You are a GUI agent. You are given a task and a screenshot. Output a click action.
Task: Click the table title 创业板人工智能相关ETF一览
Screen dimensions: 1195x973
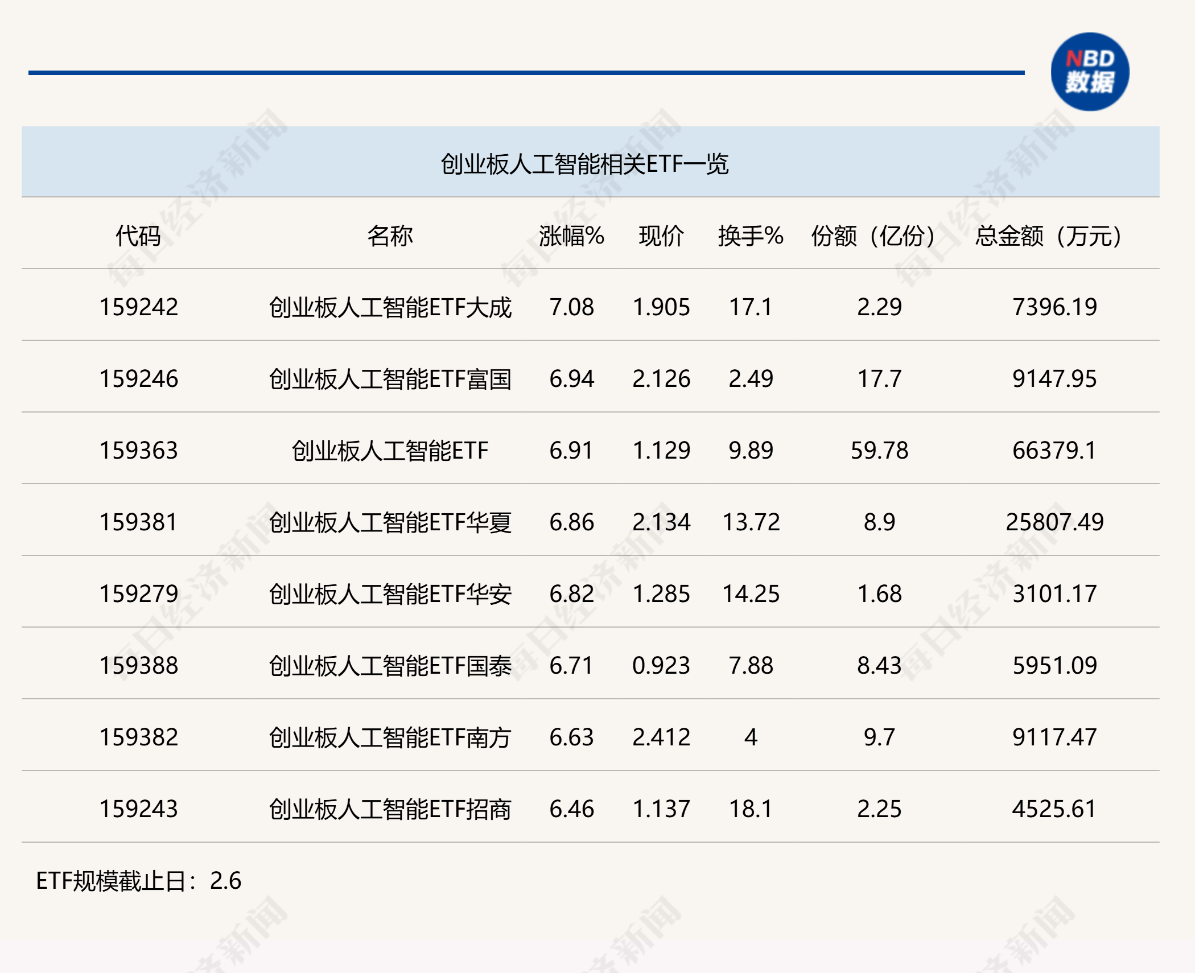584,164
